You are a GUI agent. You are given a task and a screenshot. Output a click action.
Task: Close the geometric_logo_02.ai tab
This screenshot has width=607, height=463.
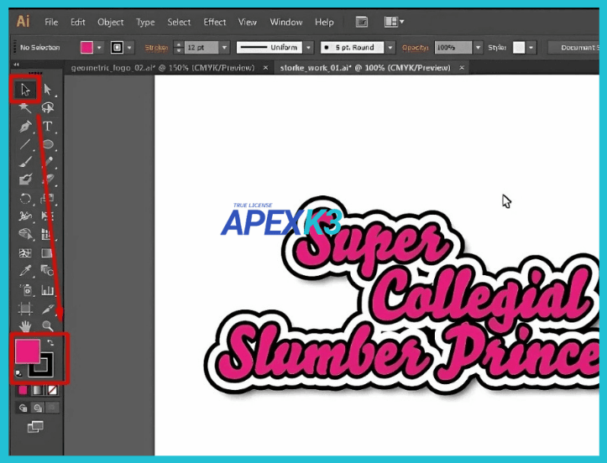coord(265,68)
